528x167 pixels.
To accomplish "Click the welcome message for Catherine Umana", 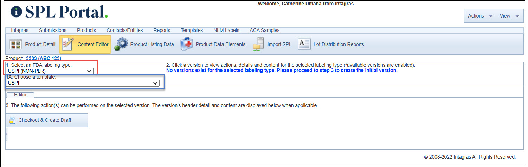I will coord(305,4).
